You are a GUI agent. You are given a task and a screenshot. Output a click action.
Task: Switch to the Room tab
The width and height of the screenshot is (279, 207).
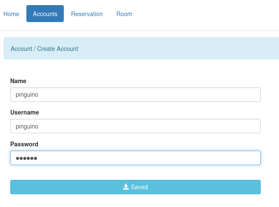click(x=124, y=14)
